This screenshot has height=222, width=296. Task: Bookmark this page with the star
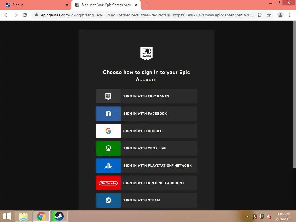click(x=269, y=15)
